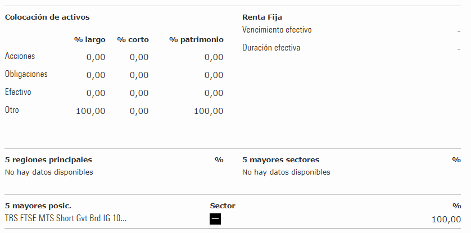471x233 pixels.
Task: Click the % corto column header
Action: tap(133, 40)
